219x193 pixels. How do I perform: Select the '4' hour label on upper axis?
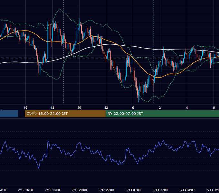187,108
